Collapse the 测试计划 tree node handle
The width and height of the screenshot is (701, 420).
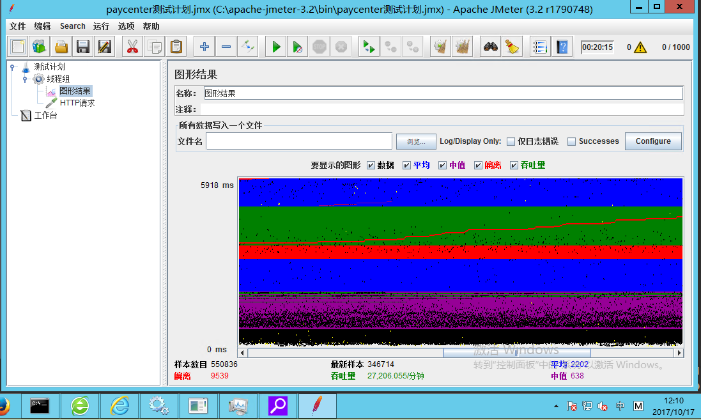pos(13,67)
